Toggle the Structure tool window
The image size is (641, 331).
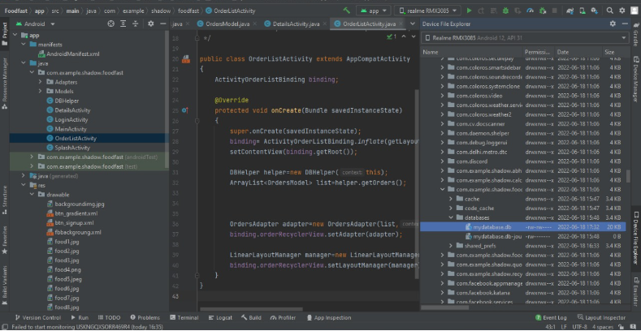point(5,200)
